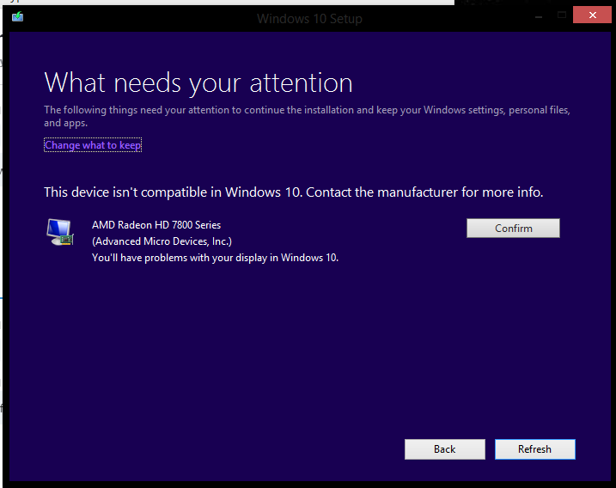The height and width of the screenshot is (488, 616).
Task: Click the device isn't compatible message
Action: 294,192
